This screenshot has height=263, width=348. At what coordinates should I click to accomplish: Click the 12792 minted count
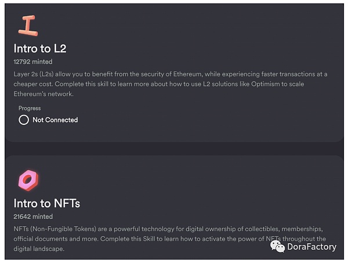[x=33, y=61]
